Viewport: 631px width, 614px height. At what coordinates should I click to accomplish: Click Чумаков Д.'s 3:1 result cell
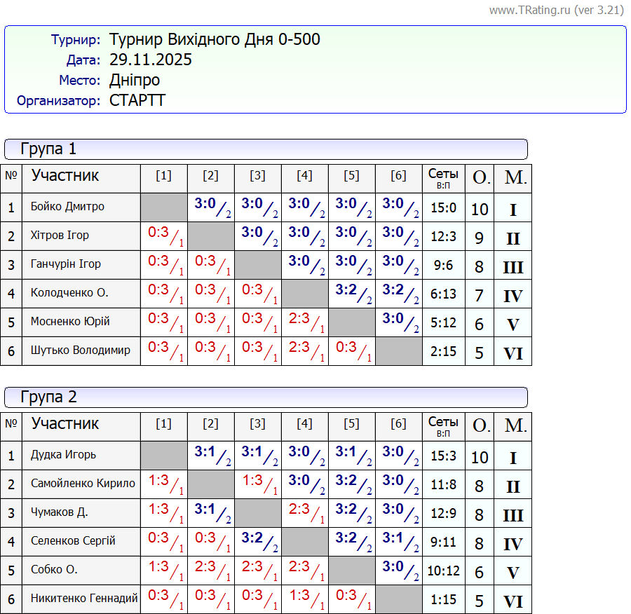210,512
